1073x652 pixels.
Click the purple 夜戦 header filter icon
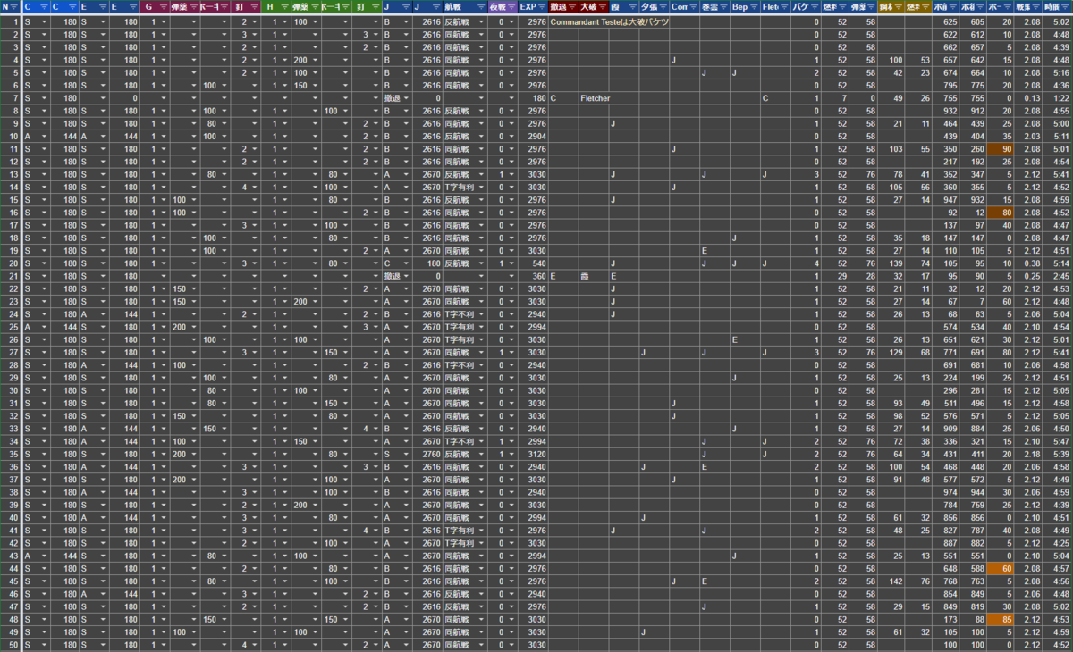click(512, 7)
